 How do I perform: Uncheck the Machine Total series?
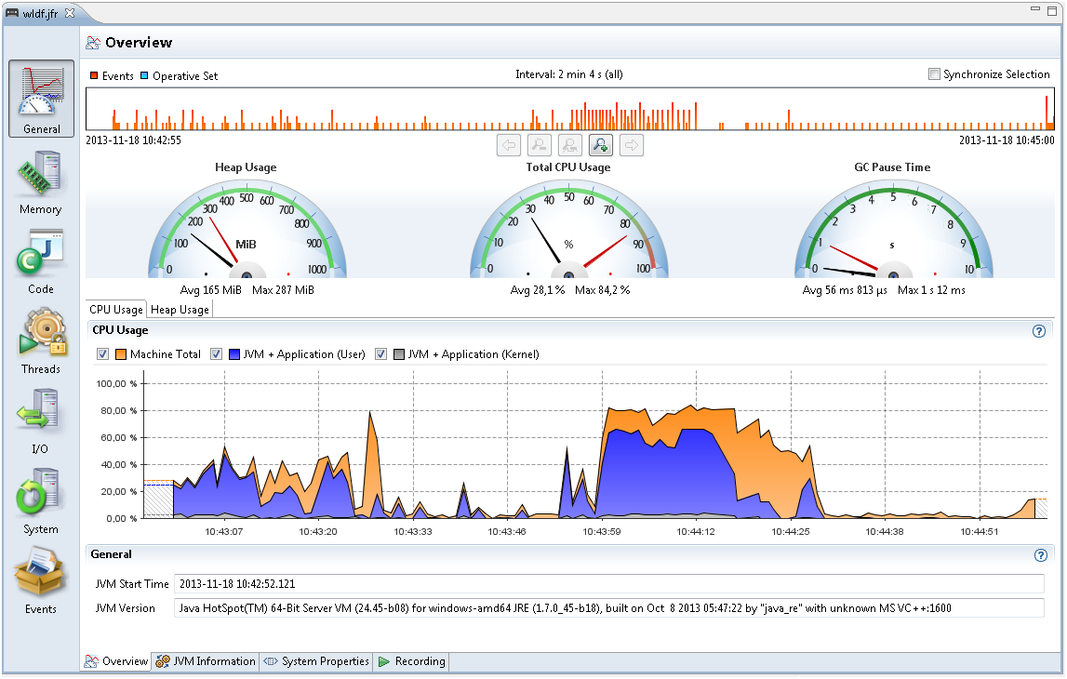coord(103,354)
